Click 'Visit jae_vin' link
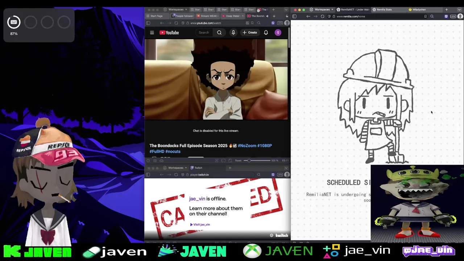464x261 pixels. point(200,224)
